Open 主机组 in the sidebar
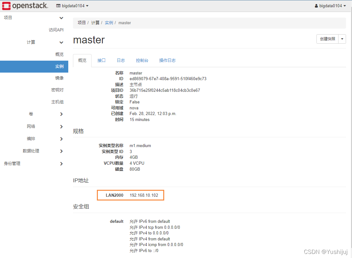 pyautogui.click(x=58, y=102)
